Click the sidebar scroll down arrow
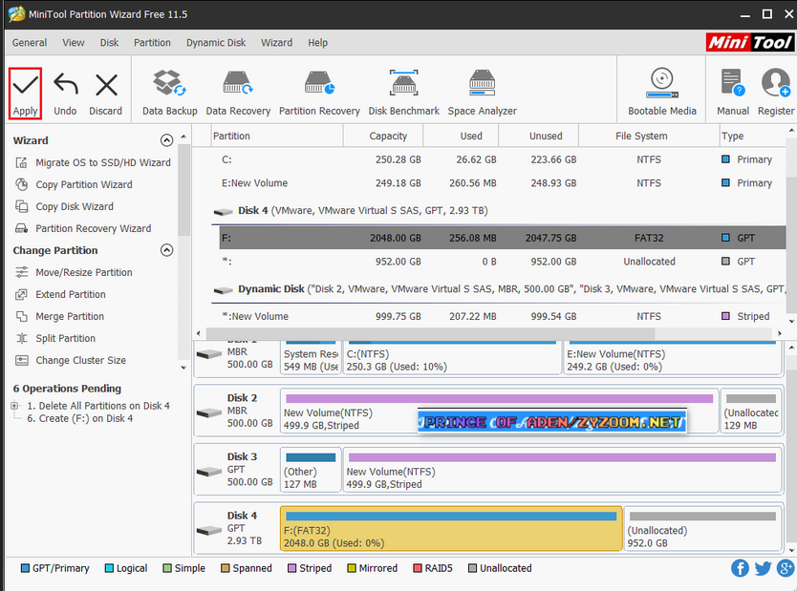 click(183, 368)
